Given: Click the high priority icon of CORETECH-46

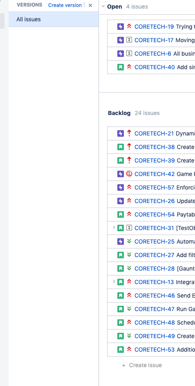Looking at the screenshot, I should [x=129, y=296].
